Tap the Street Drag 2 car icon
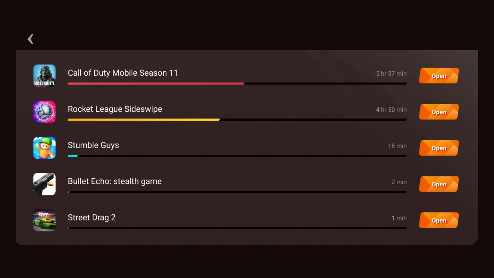 click(44, 220)
